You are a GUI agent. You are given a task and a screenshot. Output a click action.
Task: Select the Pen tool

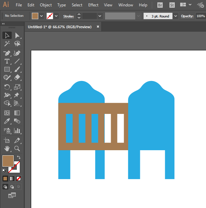pyautogui.click(x=7, y=53)
